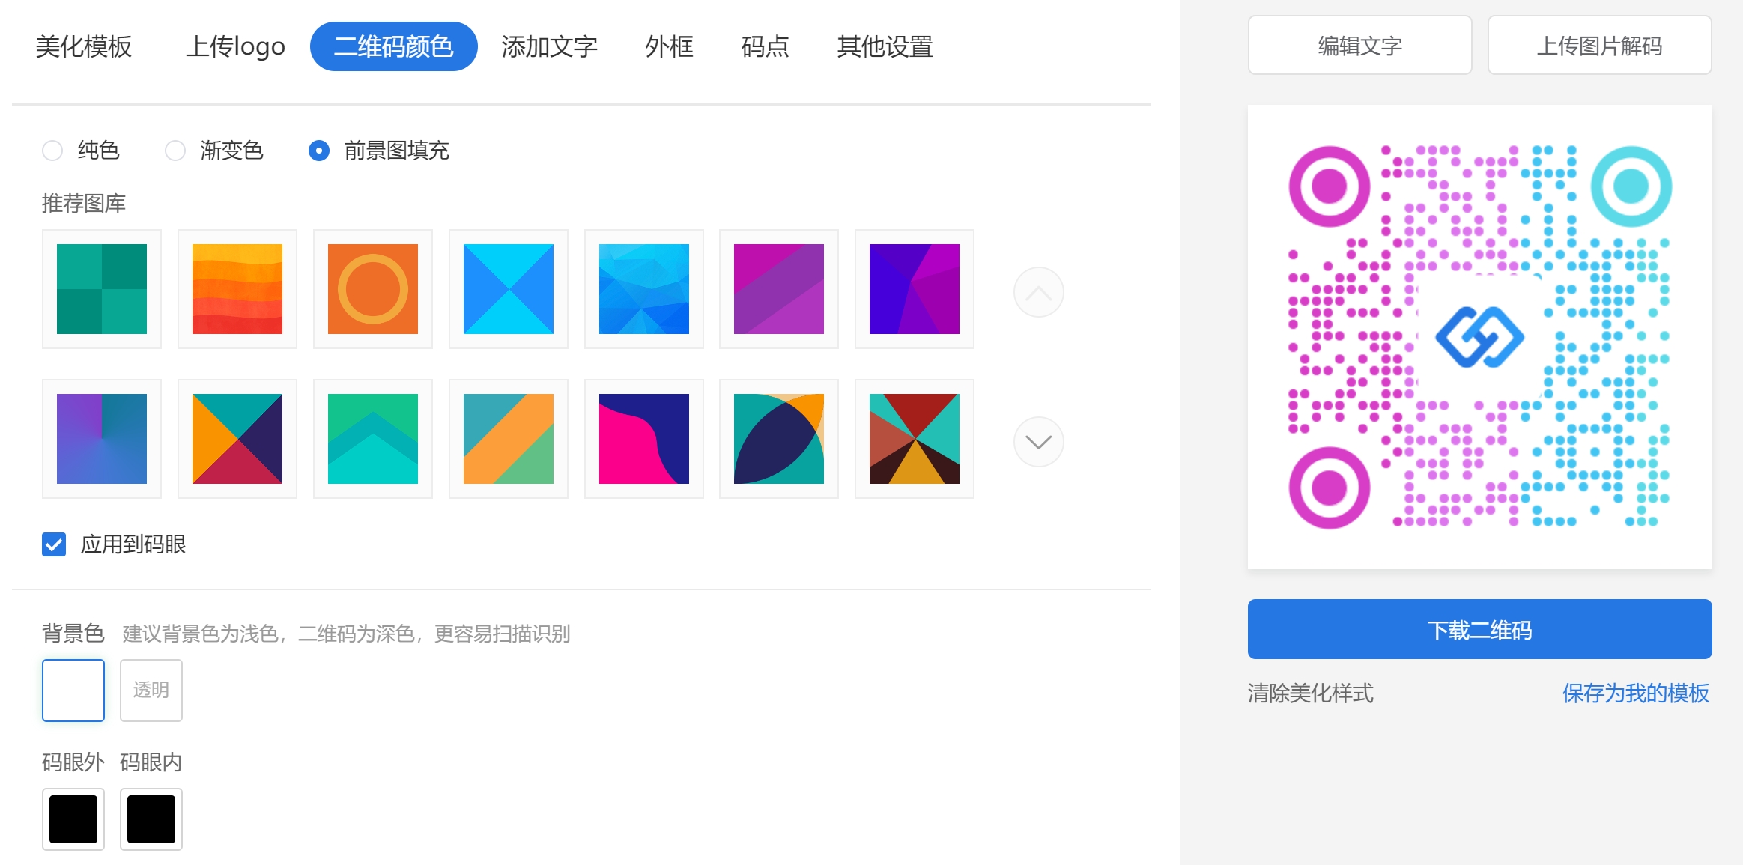The width and height of the screenshot is (1743, 865).
Task: Choose the teal and orange diagonal band thumbnail
Action: coord(509,439)
